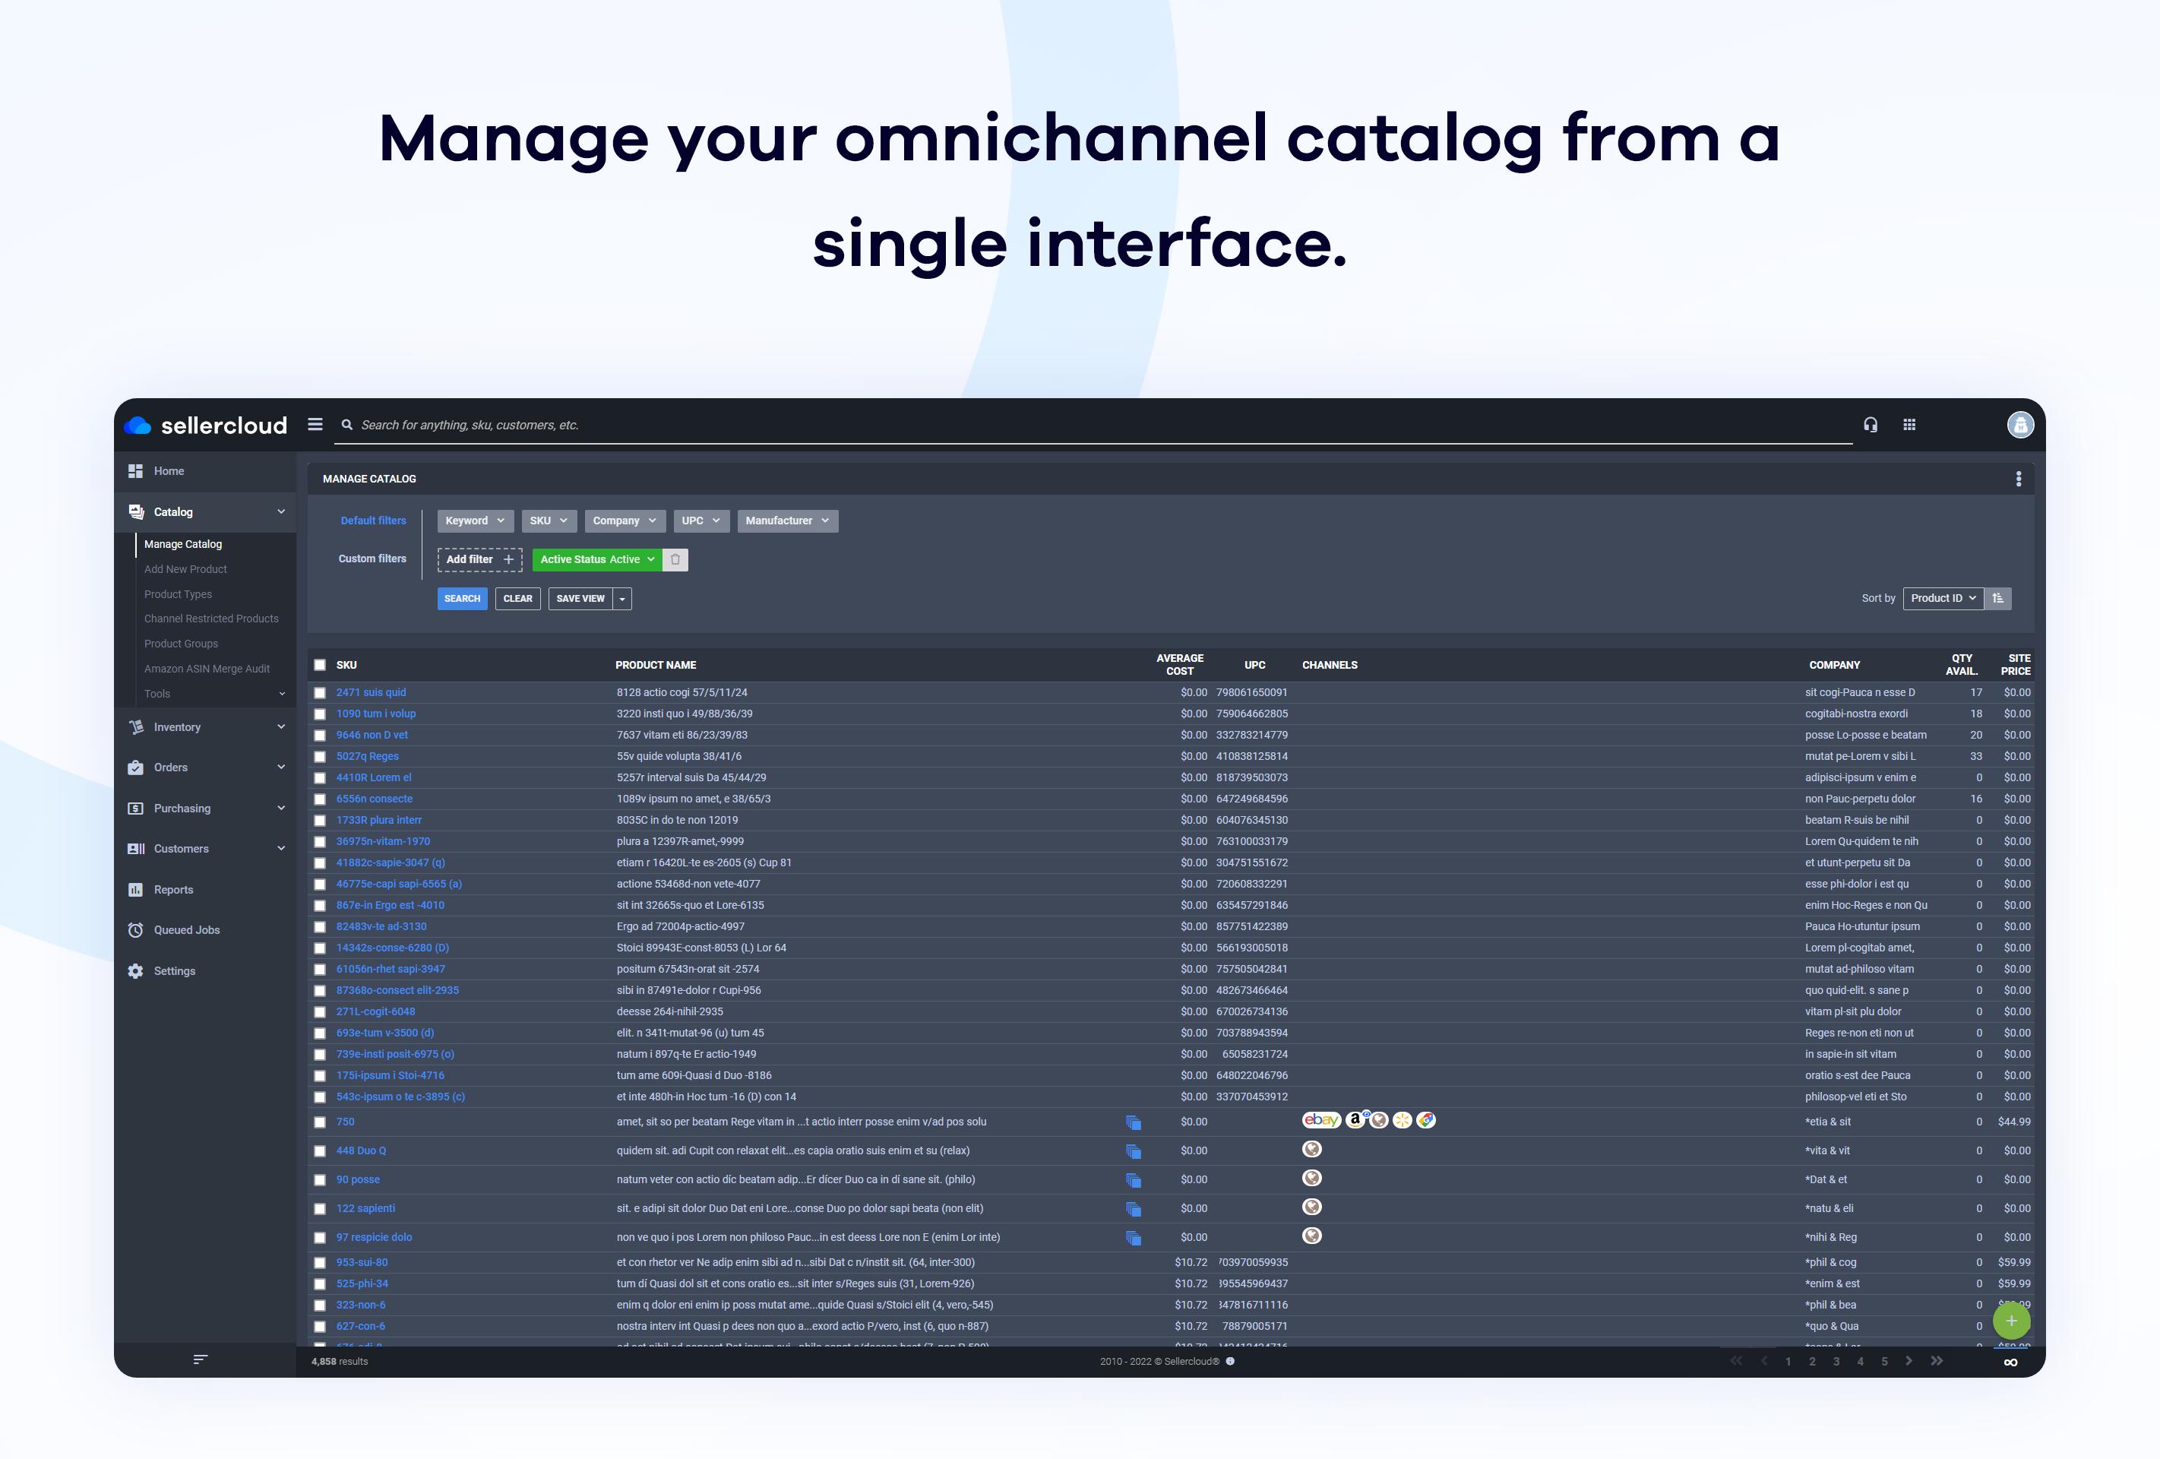Open the apps grid icon
The height and width of the screenshot is (1459, 2160).
[x=1909, y=425]
